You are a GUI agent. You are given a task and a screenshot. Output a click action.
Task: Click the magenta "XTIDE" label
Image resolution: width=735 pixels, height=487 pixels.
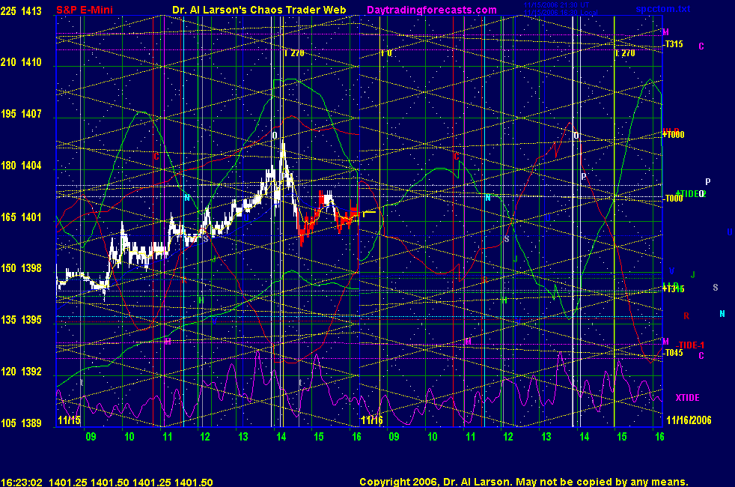pos(687,397)
